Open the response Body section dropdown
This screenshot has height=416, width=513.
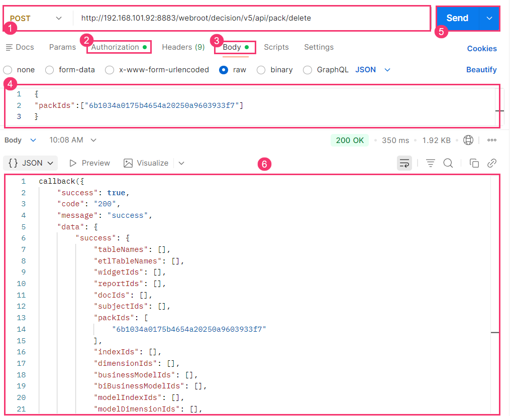tap(20, 140)
